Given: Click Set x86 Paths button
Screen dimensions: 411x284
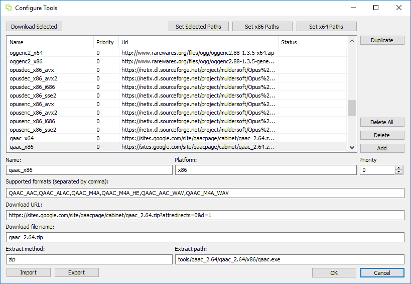Looking at the screenshot, I should tap(262, 27).
